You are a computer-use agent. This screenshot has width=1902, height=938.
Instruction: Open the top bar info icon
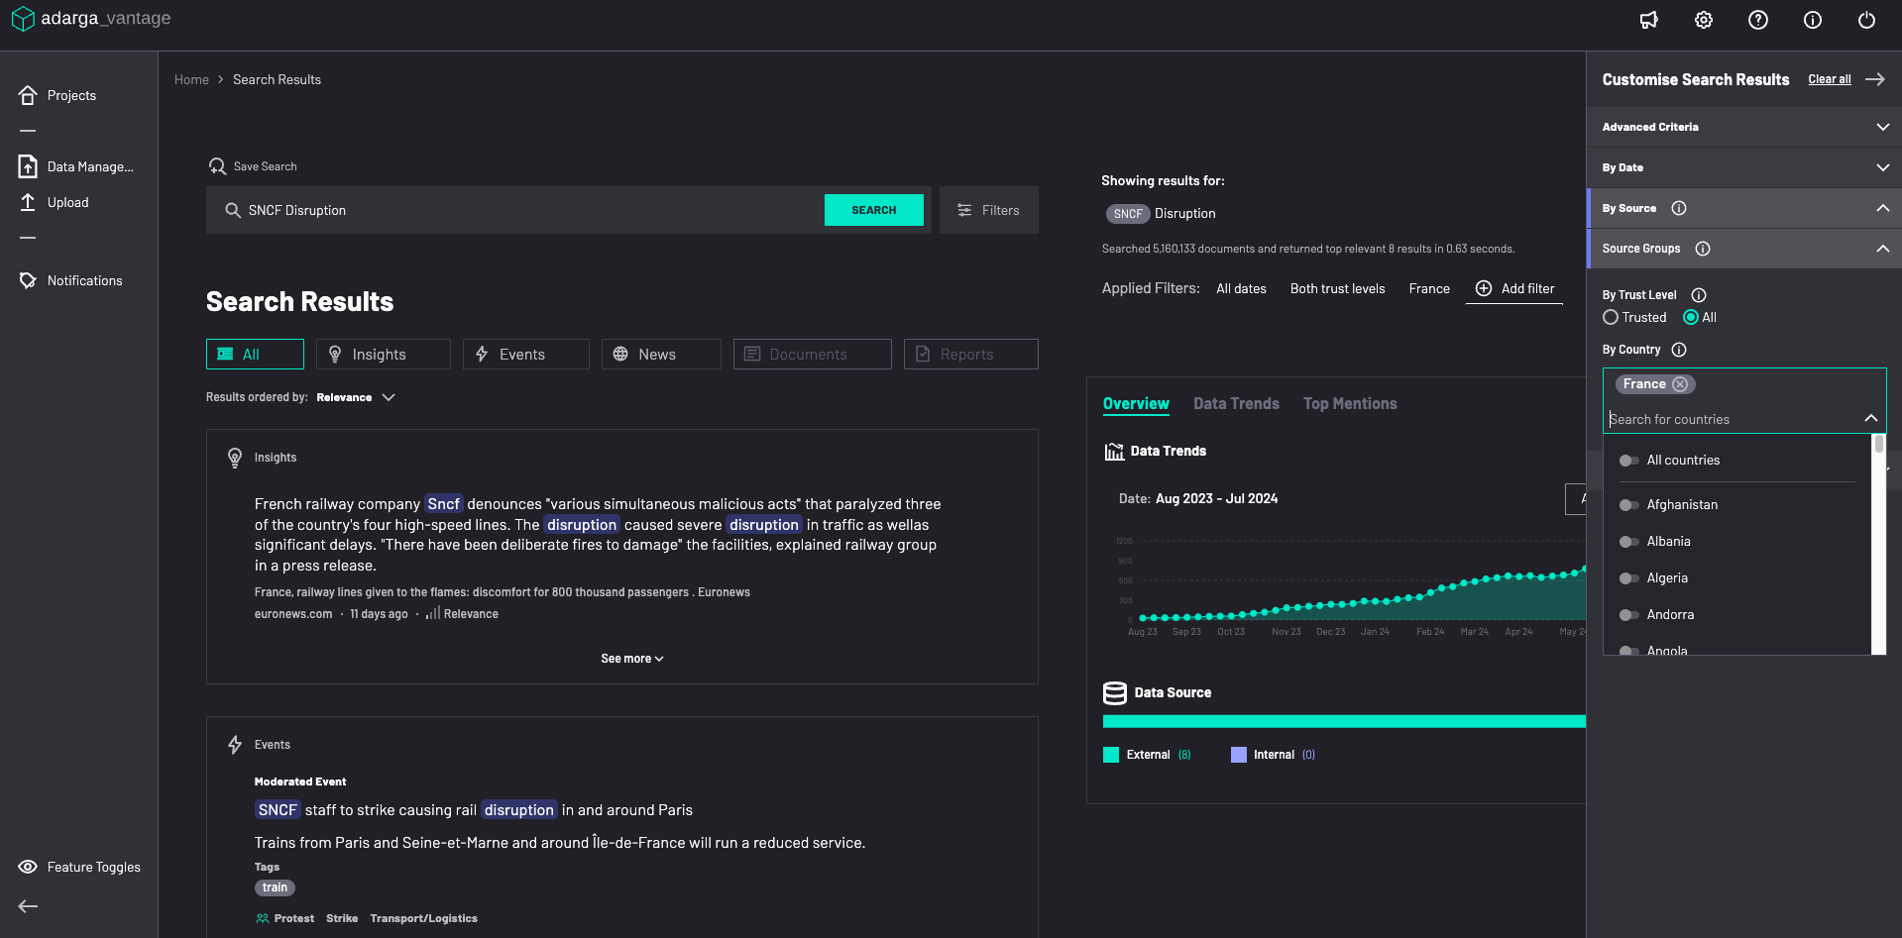[1813, 20]
